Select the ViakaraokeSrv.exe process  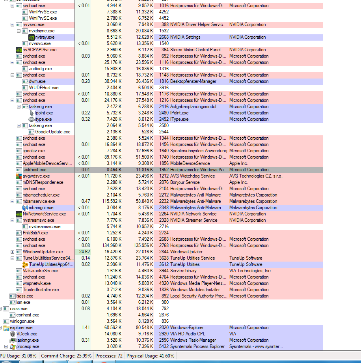[x=40, y=271]
